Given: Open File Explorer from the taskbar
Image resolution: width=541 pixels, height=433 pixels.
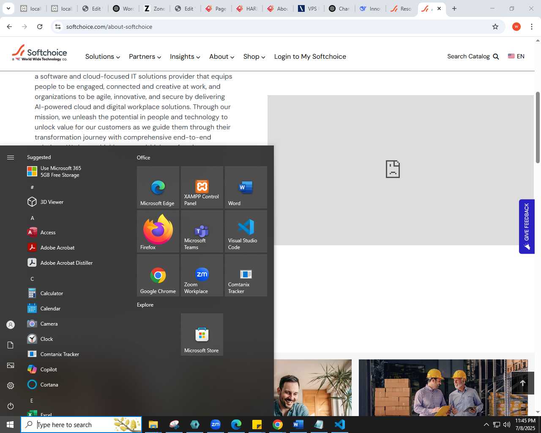Looking at the screenshot, I should click(x=153, y=425).
